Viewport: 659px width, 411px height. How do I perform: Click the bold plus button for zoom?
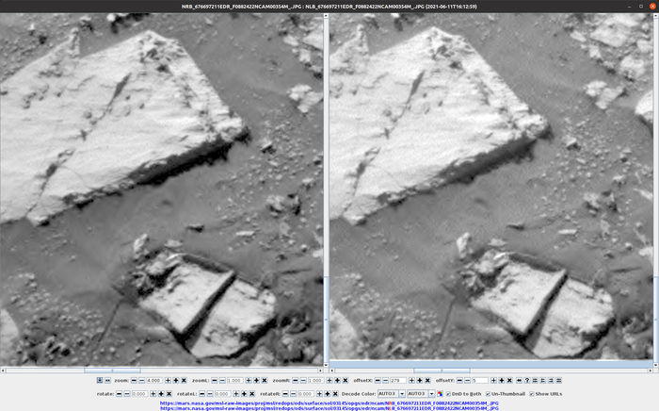[176, 380]
